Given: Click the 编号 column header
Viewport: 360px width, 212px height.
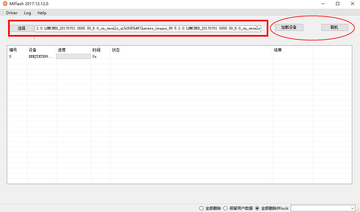Looking at the screenshot, I should pyautogui.click(x=17, y=50).
